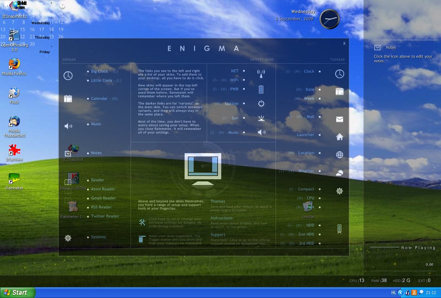Screen dimensions: 441x298
Task: Click the Sun sunrise icon
Action: (261, 118)
